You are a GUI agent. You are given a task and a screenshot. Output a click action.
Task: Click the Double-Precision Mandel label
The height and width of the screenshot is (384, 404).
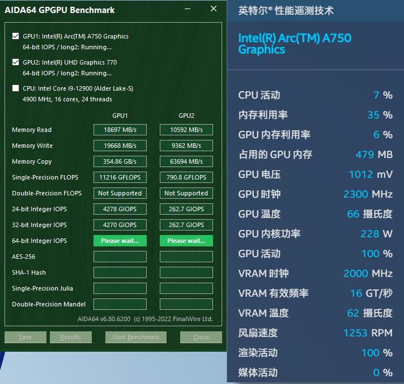[49, 304]
